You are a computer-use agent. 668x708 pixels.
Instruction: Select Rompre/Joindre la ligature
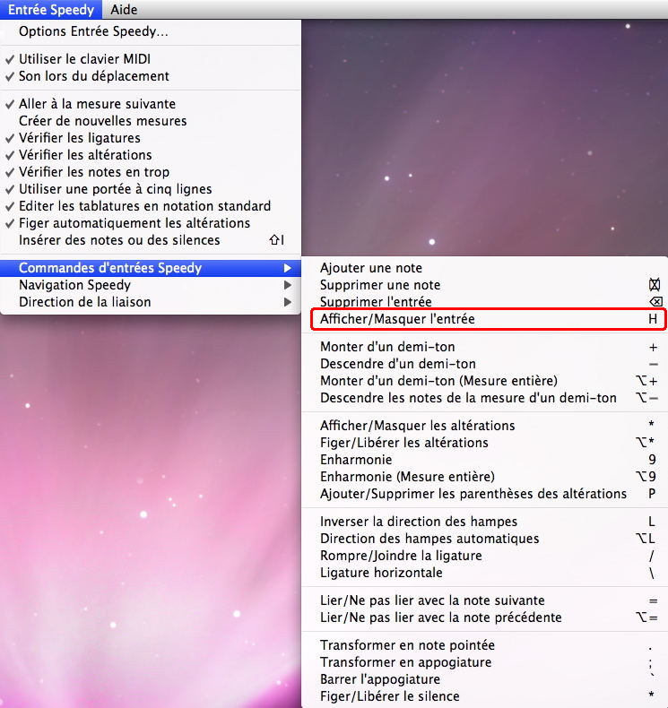(400, 556)
